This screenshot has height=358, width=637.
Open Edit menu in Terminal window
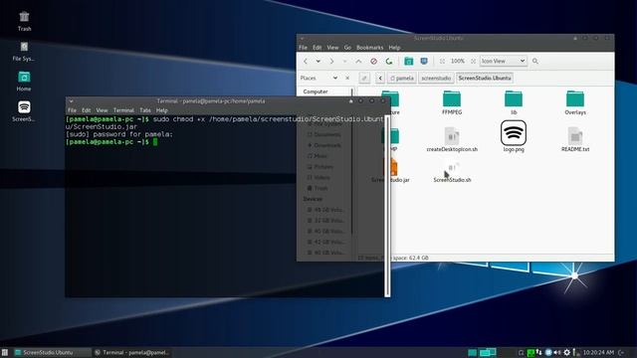(x=87, y=110)
